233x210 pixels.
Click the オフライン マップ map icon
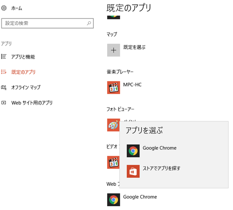click(x=3, y=88)
